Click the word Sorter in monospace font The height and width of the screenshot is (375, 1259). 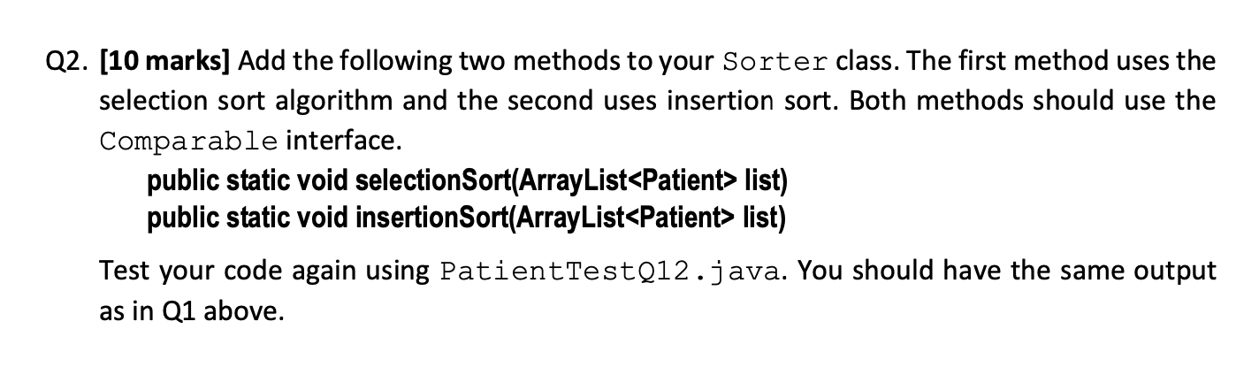click(774, 64)
